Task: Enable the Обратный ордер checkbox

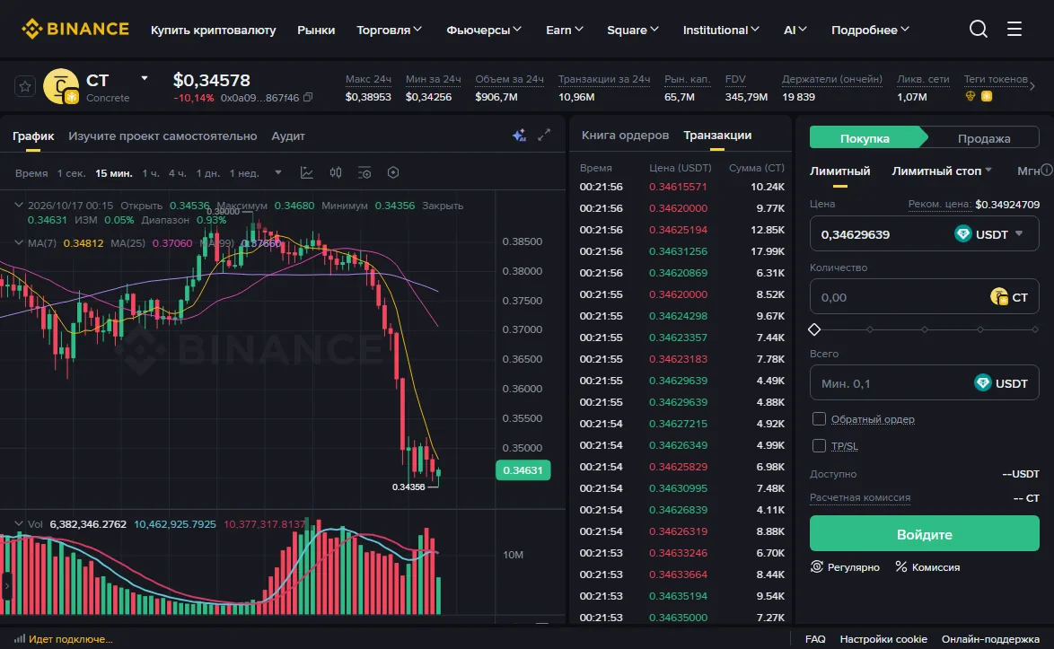Action: [x=819, y=418]
